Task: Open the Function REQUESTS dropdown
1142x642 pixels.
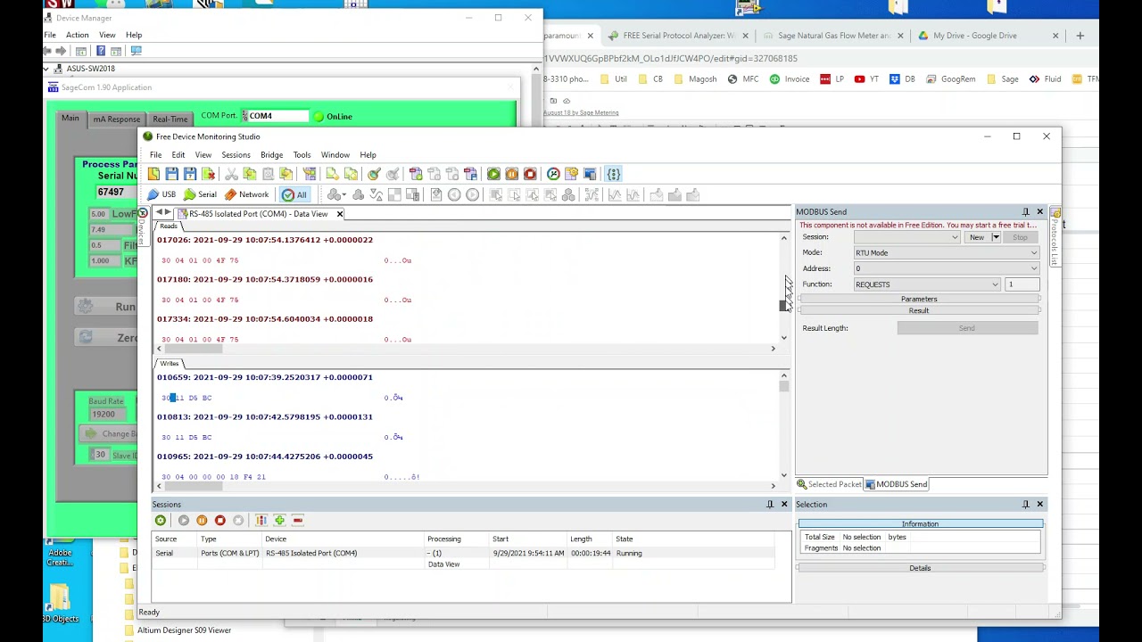Action: 927,284
